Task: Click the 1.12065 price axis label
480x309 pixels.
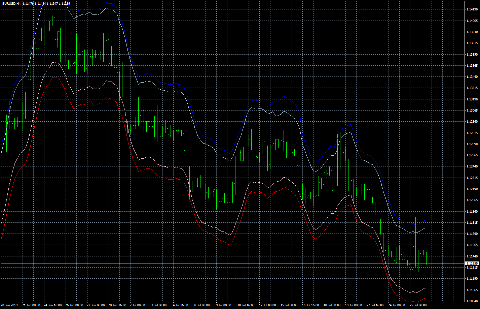Action: pos(472,200)
